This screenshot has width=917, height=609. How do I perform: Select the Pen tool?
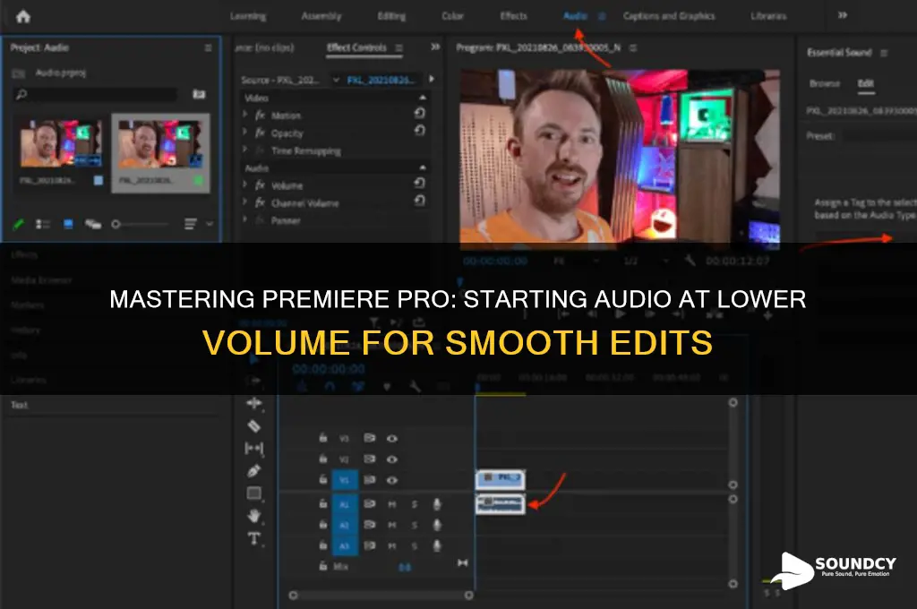253,471
